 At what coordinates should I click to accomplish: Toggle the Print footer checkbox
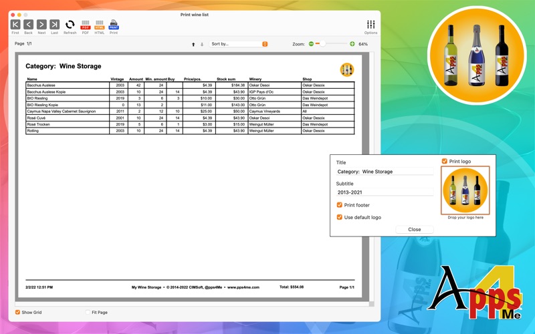[339, 205]
